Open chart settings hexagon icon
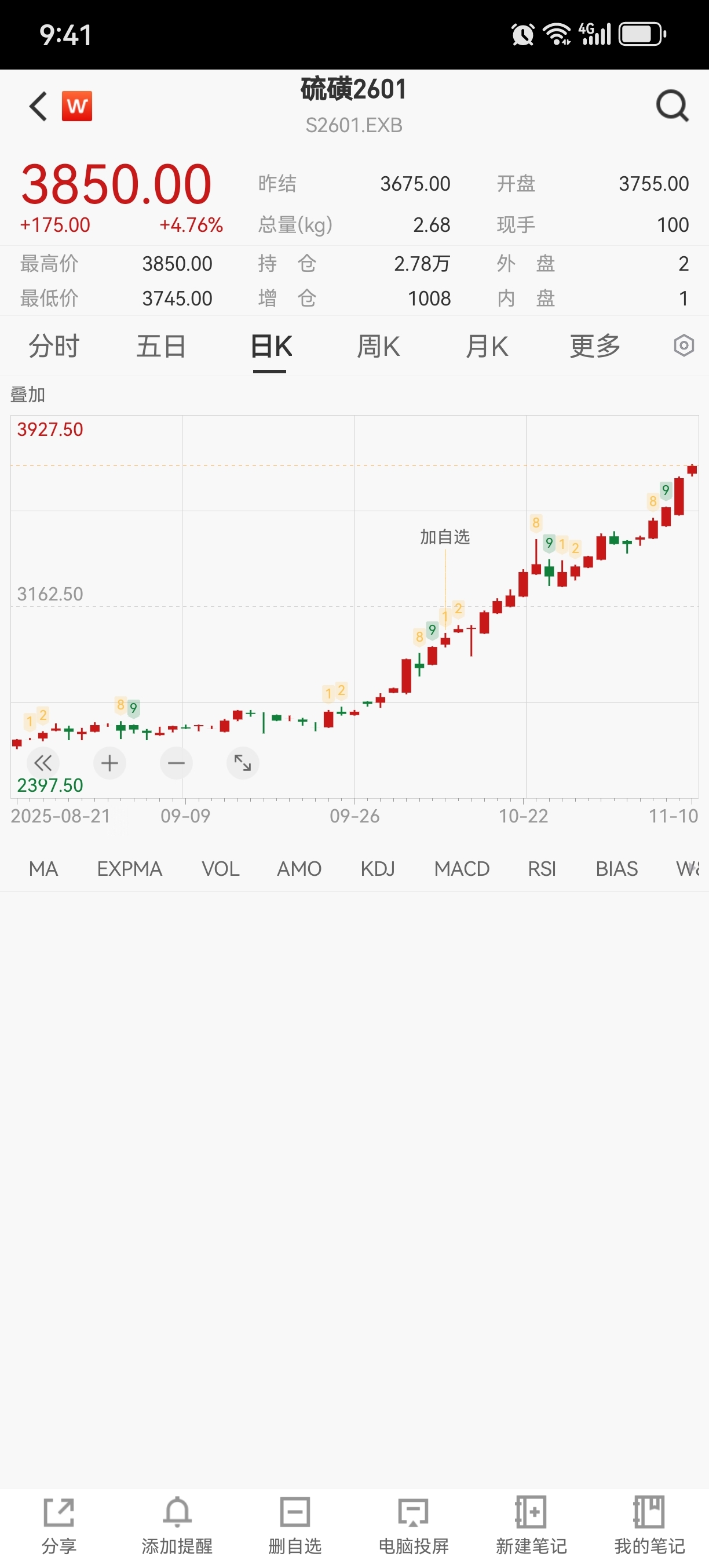Viewport: 709px width, 1565px height. 684,345
